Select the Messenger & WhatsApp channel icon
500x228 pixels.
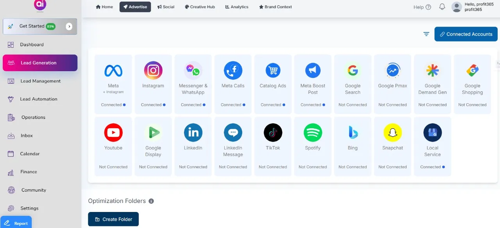pyautogui.click(x=193, y=71)
